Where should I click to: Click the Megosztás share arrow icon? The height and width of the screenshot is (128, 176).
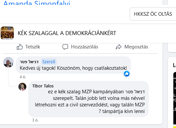[x=119, y=47]
